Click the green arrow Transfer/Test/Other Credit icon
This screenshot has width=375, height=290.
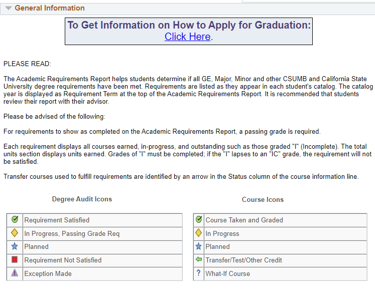tap(199, 260)
